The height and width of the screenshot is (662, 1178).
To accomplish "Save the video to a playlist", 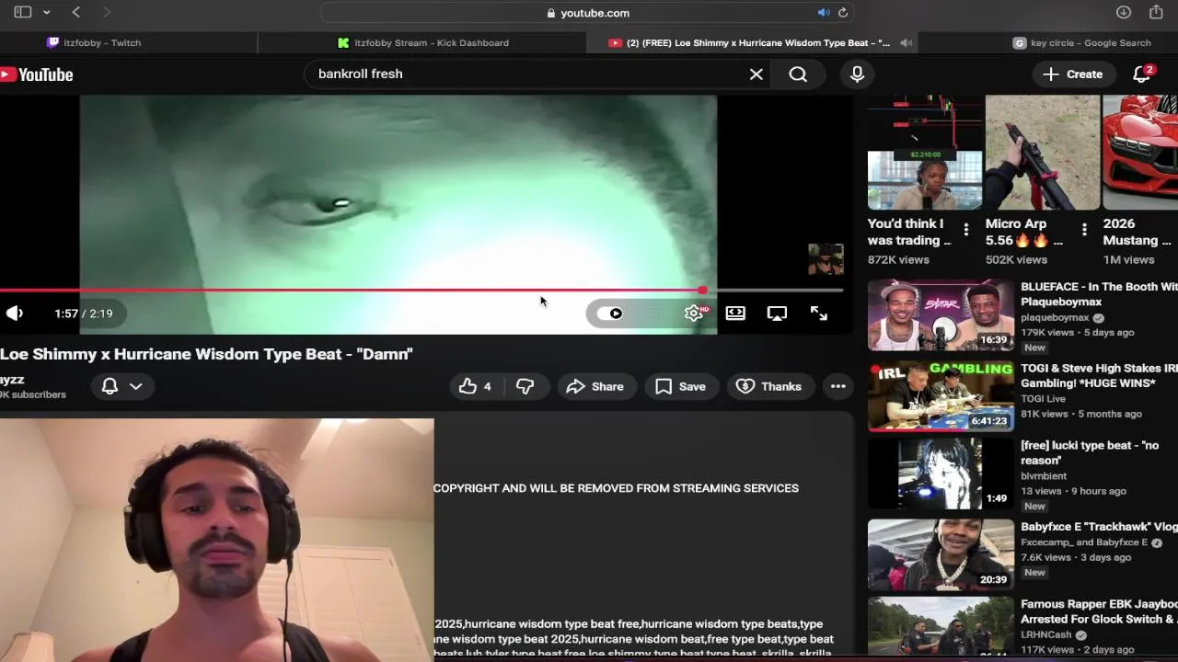I will tap(680, 386).
